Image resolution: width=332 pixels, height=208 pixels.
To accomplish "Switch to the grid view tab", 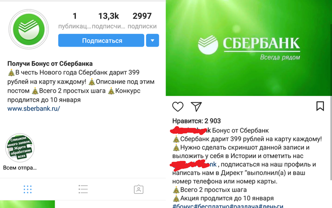I will 28,189.
